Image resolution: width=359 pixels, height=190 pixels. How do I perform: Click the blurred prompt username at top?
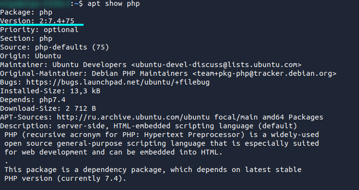[x=35, y=4]
